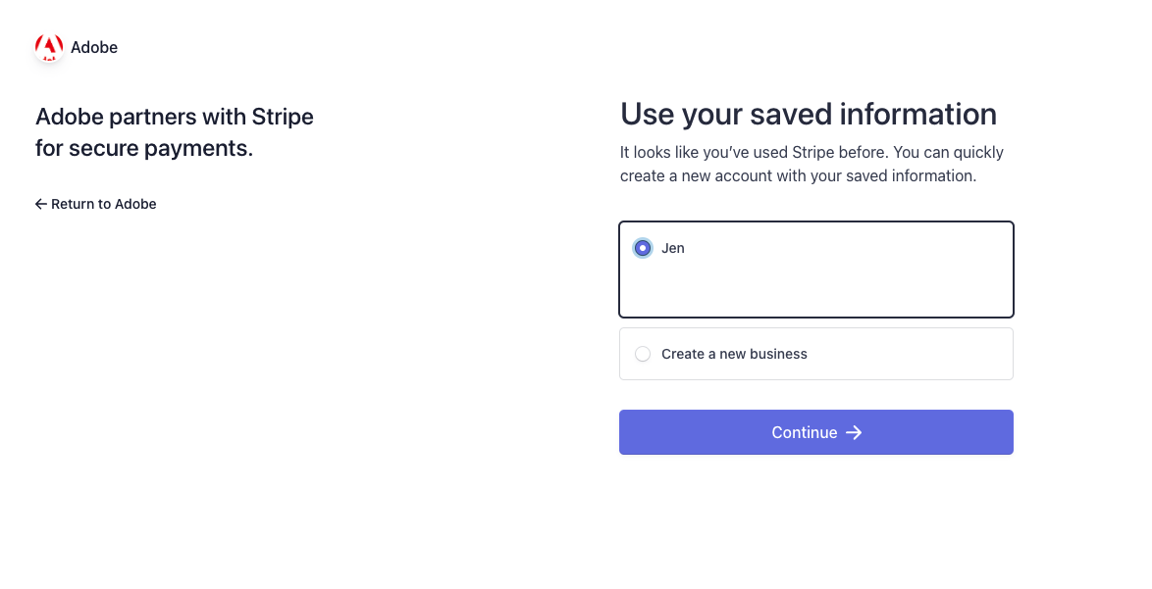Select the Jen radio button
Viewport: 1152px width, 589px height.
(643, 248)
